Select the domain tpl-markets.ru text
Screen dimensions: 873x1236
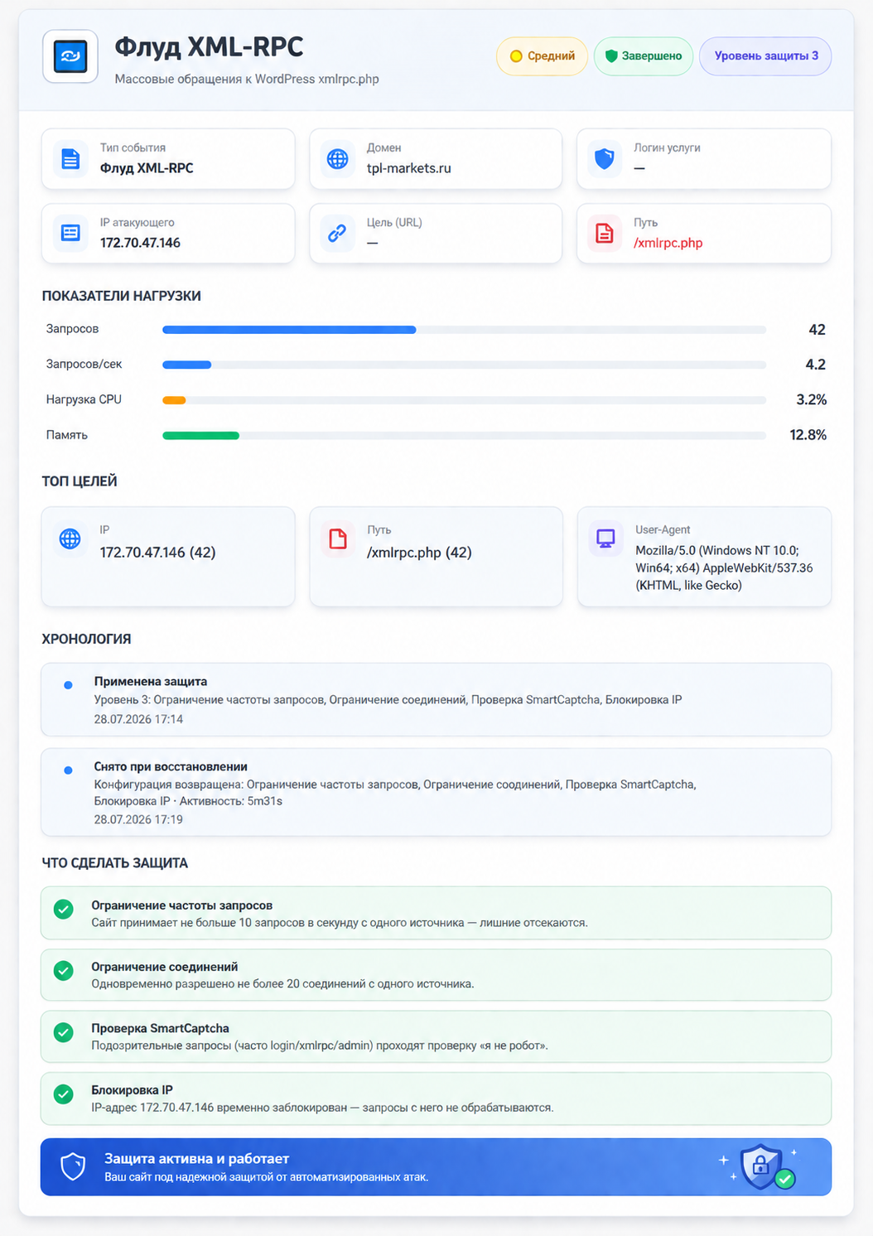click(x=409, y=168)
